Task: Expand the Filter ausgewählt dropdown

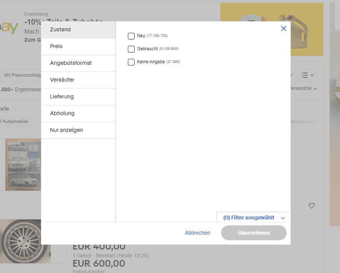Action: coord(254,218)
